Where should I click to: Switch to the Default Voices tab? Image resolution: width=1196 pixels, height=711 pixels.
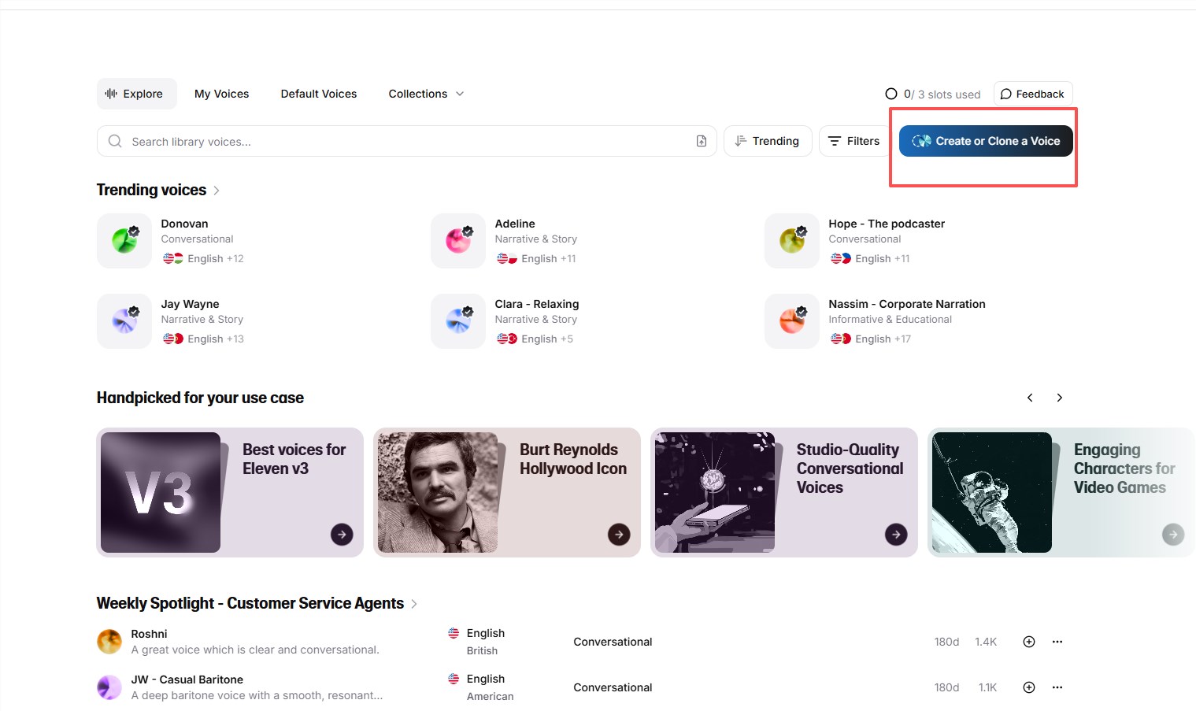click(x=318, y=94)
